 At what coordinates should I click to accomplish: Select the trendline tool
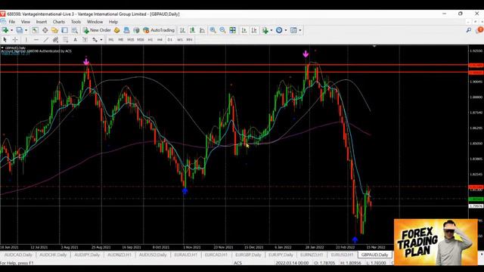(x=46, y=40)
